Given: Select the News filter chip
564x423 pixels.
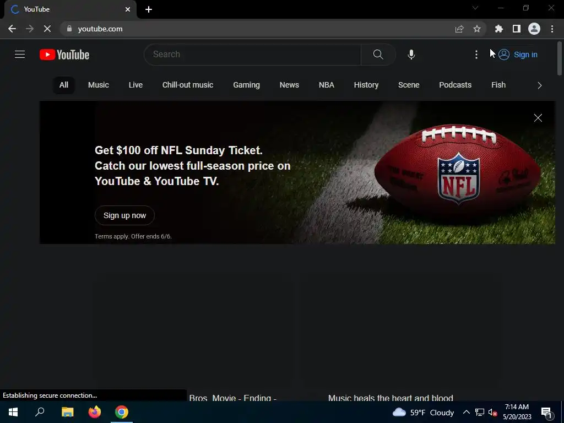Looking at the screenshot, I should click(289, 85).
